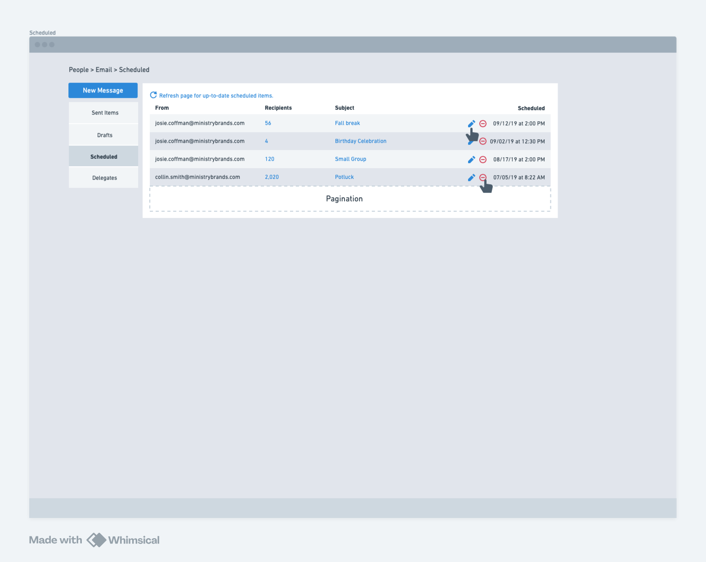Select the Scheduled folder tab

click(103, 156)
